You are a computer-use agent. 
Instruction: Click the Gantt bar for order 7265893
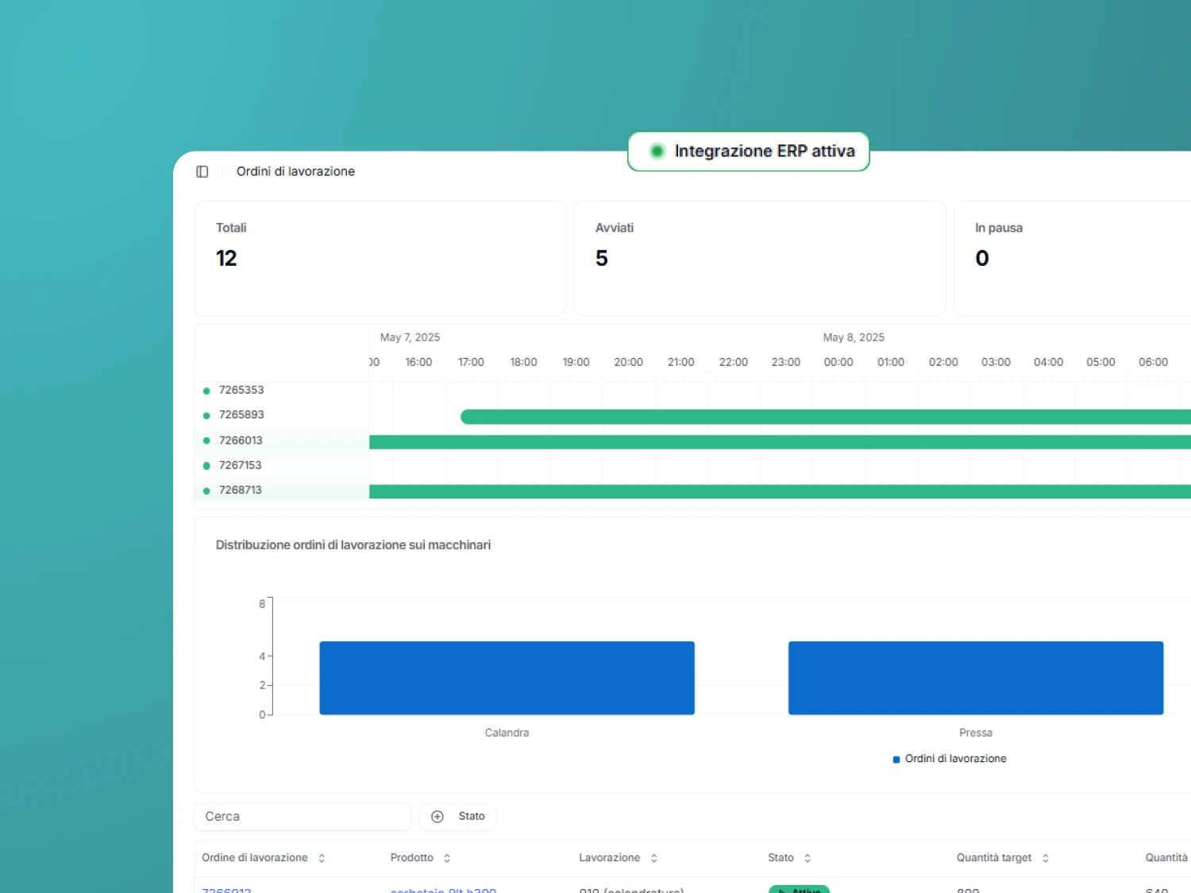826,417
